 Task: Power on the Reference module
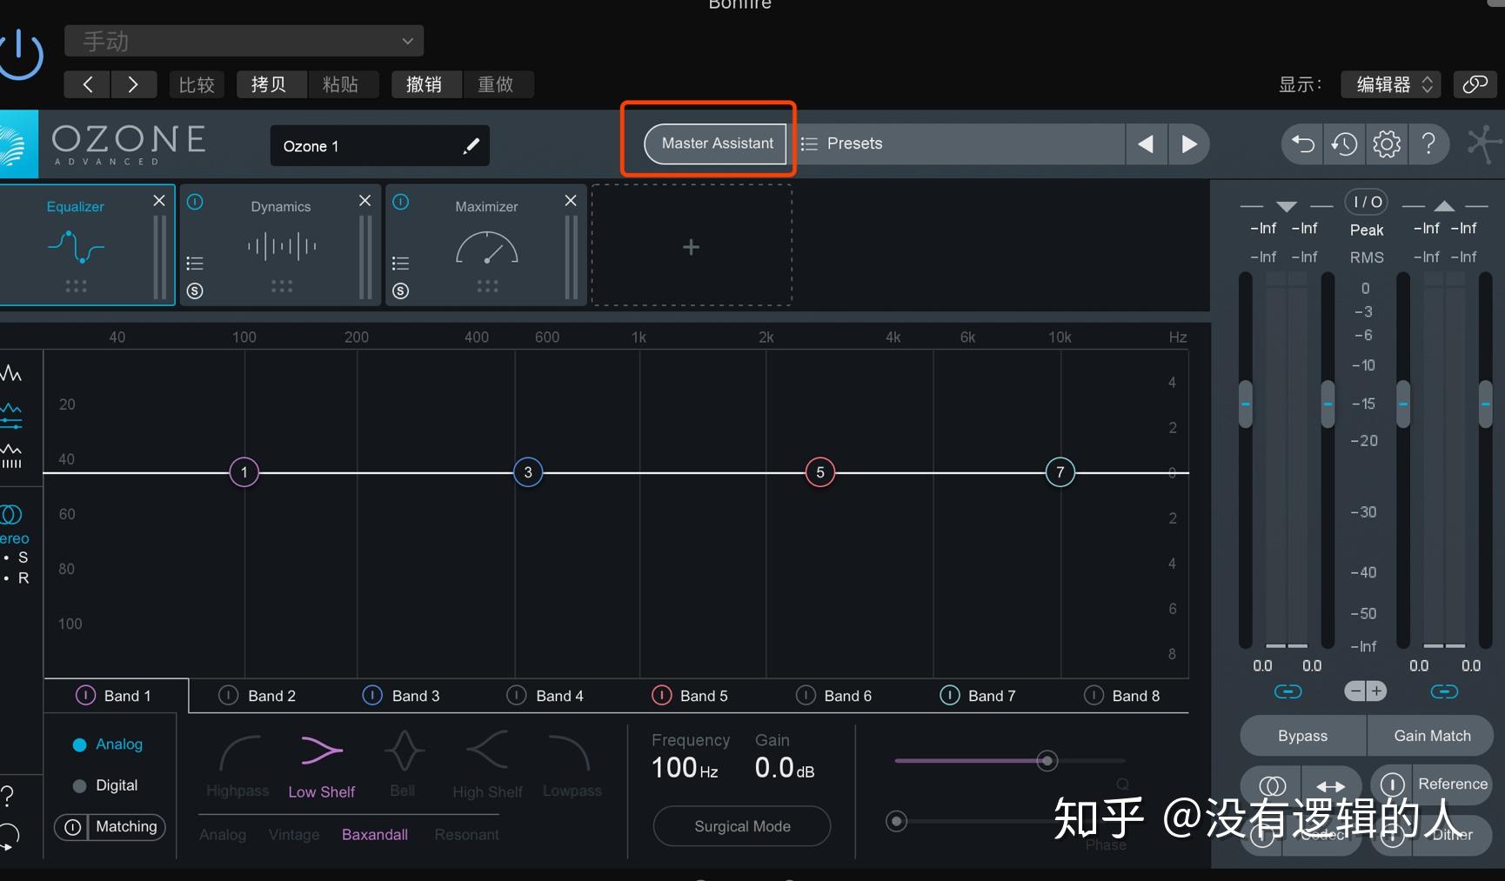(1393, 784)
